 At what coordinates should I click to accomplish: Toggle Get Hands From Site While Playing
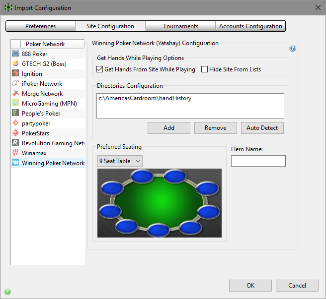coord(99,69)
